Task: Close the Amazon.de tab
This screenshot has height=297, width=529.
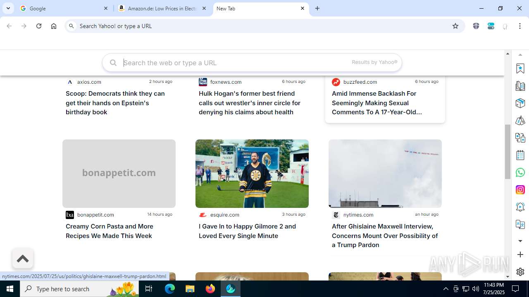Action: (x=204, y=8)
